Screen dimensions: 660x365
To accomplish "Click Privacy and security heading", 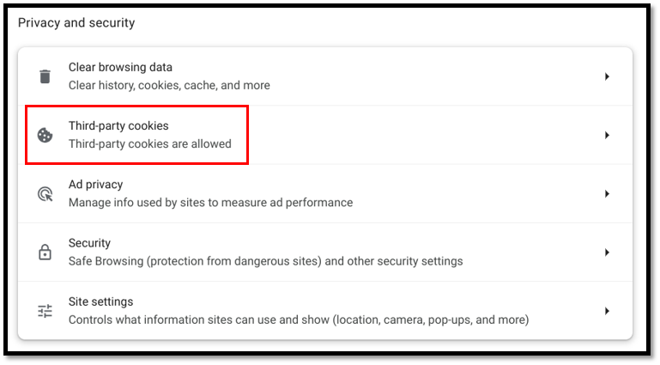I will point(76,23).
